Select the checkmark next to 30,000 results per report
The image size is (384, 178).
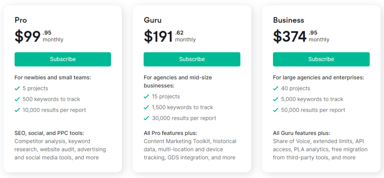tap(146, 118)
